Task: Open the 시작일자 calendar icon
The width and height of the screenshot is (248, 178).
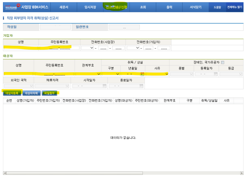Action: [x=104, y=86]
